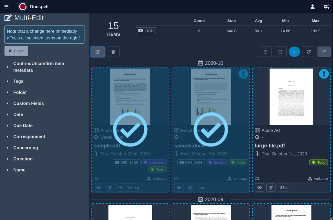The image size is (333, 220).
Task: Expand the Custom Fields section
Action: point(28,104)
